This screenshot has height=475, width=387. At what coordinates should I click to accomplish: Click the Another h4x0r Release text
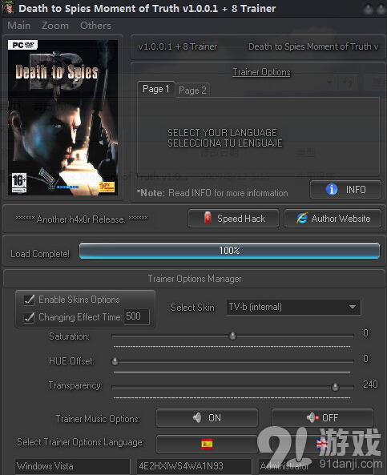click(81, 219)
